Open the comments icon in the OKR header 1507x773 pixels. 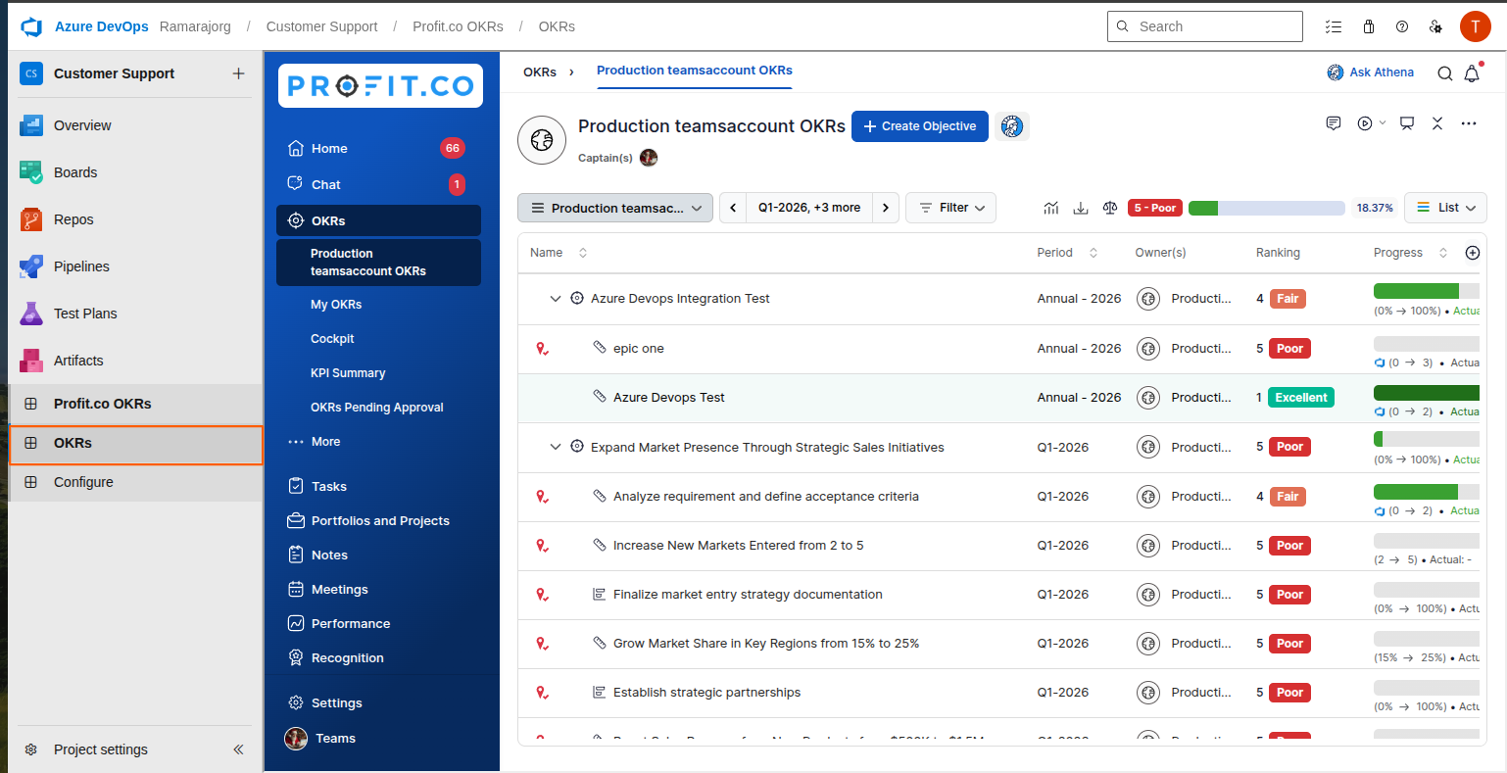click(1334, 123)
